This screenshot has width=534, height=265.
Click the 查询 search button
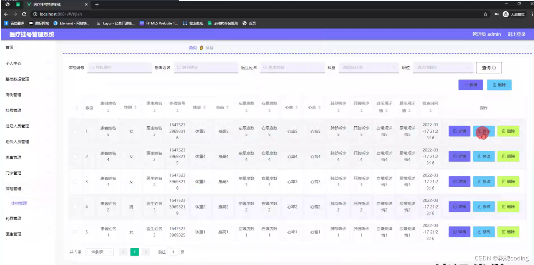(x=489, y=68)
